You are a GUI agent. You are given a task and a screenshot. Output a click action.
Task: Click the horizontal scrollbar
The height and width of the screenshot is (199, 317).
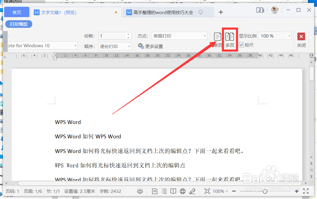click(160, 183)
